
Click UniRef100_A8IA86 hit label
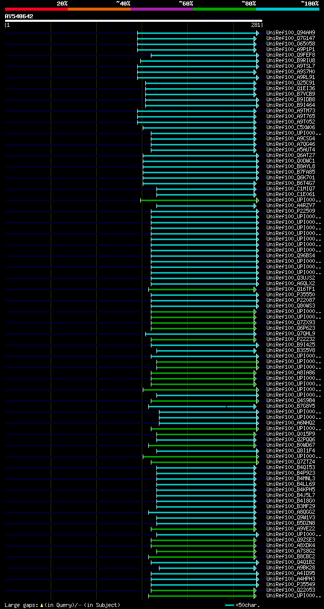(291, 372)
